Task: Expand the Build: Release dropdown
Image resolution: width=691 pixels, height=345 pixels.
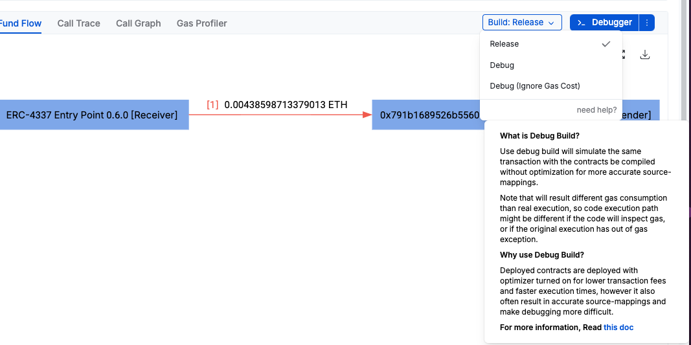Action: tap(521, 23)
